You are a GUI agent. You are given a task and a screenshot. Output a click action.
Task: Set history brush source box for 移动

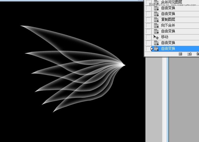coord(148,37)
